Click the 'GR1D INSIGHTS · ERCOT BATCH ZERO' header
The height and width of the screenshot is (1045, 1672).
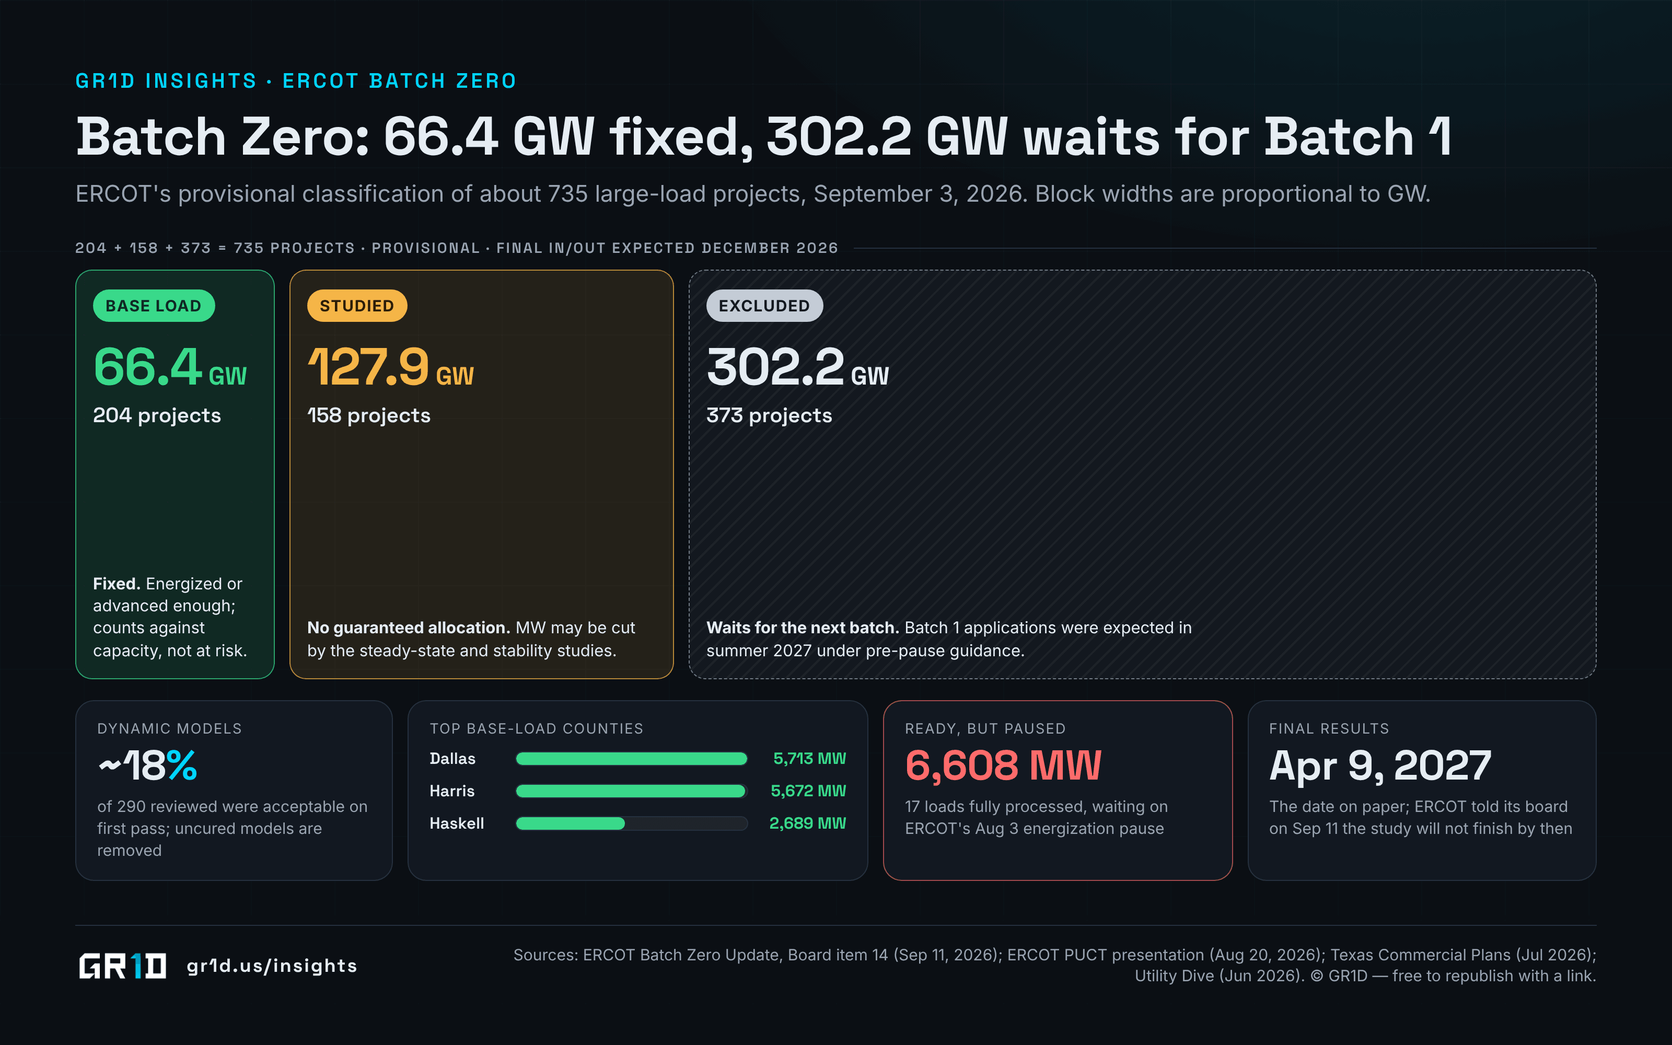coord(296,81)
